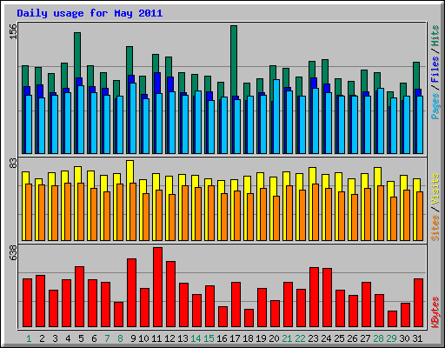This screenshot has width=445, height=348.
Task: Click the red KBytes bar for day 29
Action: coord(392,318)
